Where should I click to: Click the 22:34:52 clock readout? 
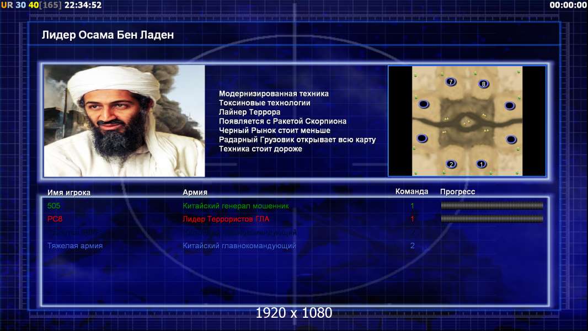coord(83,5)
